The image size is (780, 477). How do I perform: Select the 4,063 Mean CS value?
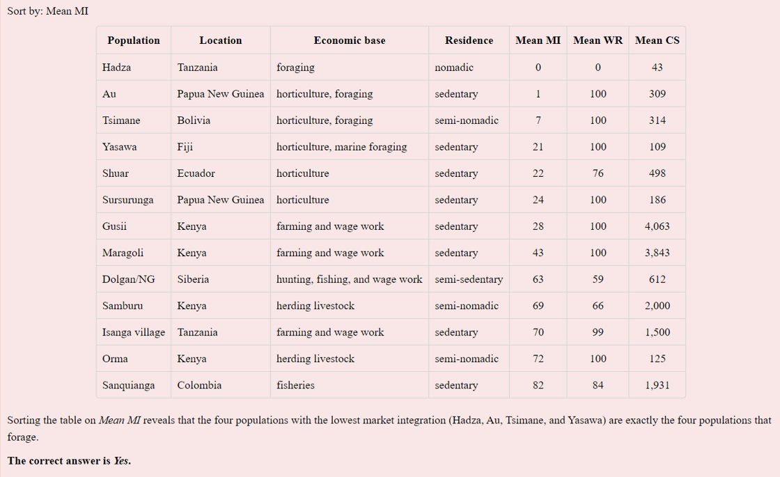pyautogui.click(x=657, y=226)
